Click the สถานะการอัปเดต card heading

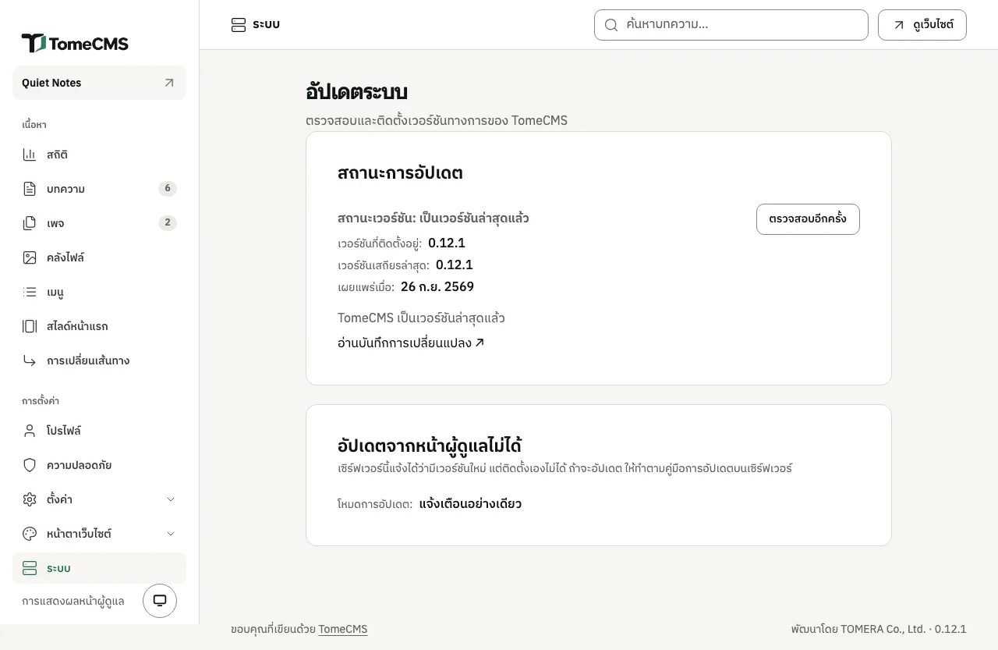(400, 173)
